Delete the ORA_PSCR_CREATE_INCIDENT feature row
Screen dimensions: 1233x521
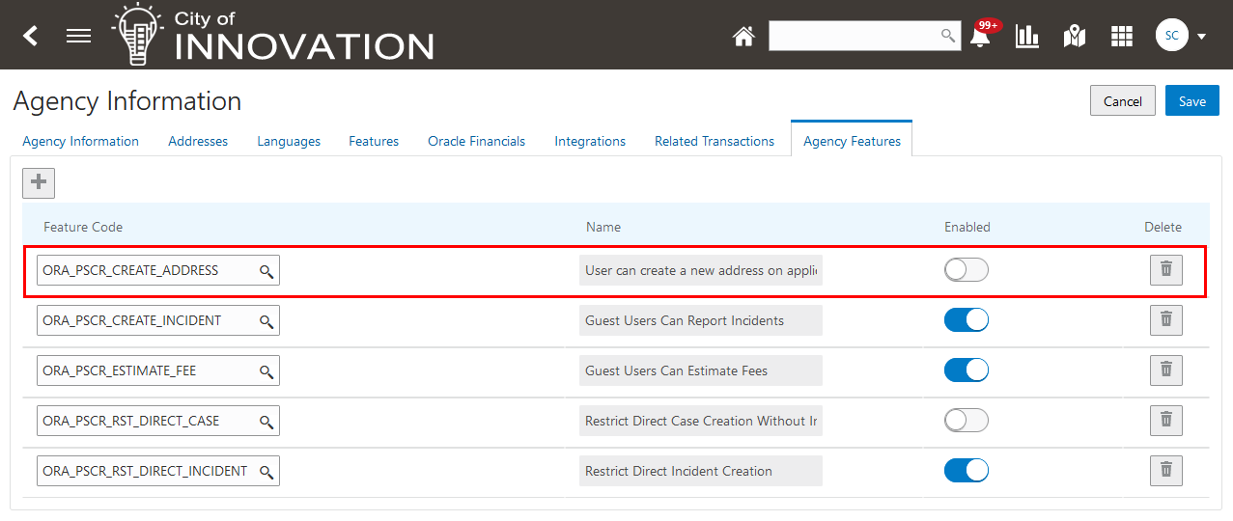(x=1165, y=320)
